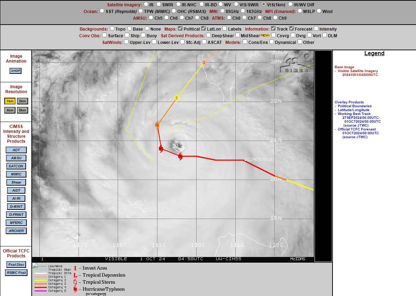This screenshot has height=296, width=416.
Task: Select the IR satellite imagery radio button
Action: click(146, 4)
